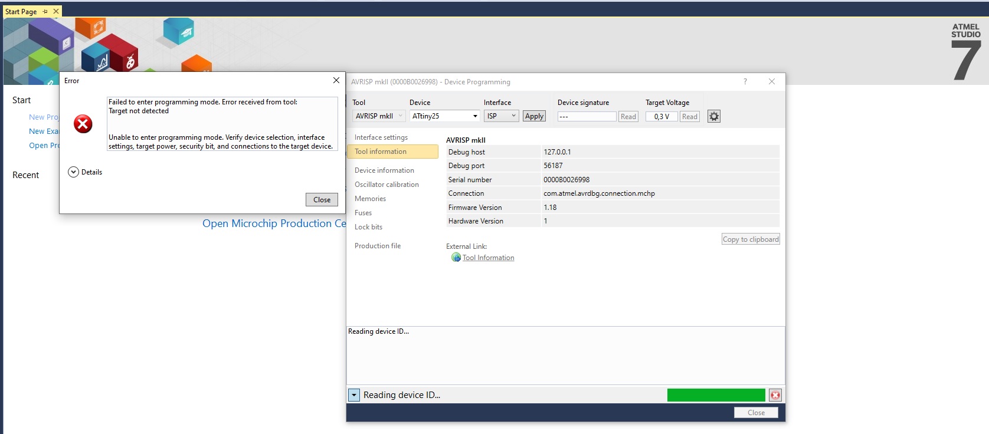
Task: Click the Apply button
Action: coord(534,116)
